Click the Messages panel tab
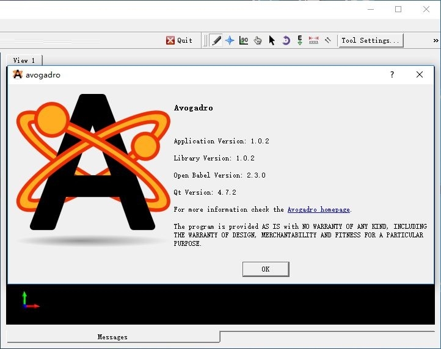The width and height of the screenshot is (441, 349). tap(112, 337)
